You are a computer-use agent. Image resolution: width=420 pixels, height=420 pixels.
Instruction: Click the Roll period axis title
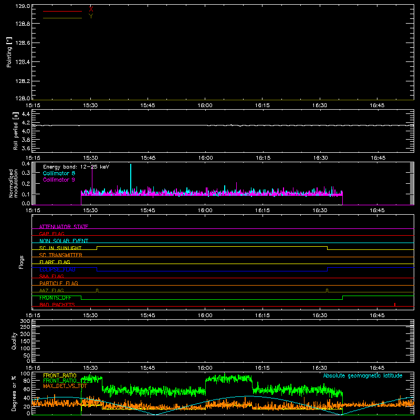[x=15, y=131]
